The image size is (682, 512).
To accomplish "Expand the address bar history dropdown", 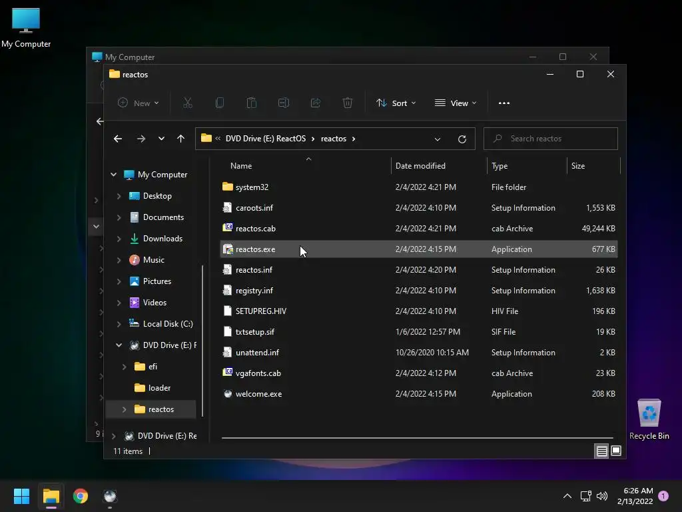I will coord(438,139).
